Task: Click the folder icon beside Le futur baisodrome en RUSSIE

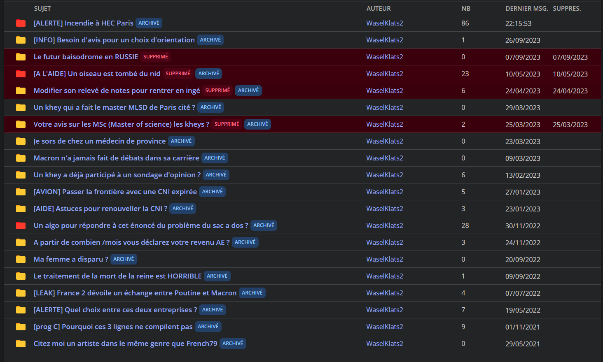Action: 21,57
